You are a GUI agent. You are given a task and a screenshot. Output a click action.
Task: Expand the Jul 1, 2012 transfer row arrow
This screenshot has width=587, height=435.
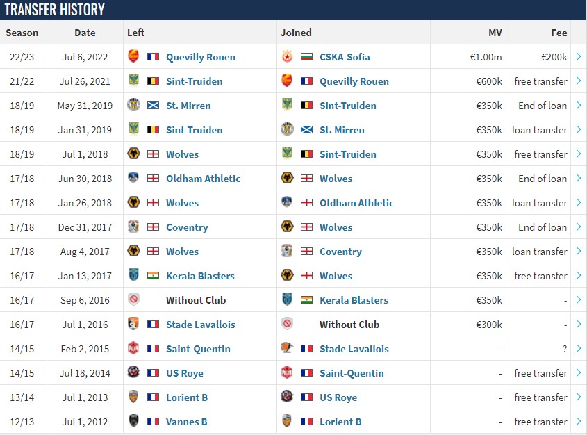(579, 422)
